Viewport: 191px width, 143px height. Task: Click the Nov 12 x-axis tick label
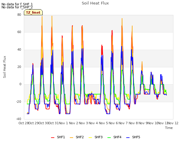173,123
